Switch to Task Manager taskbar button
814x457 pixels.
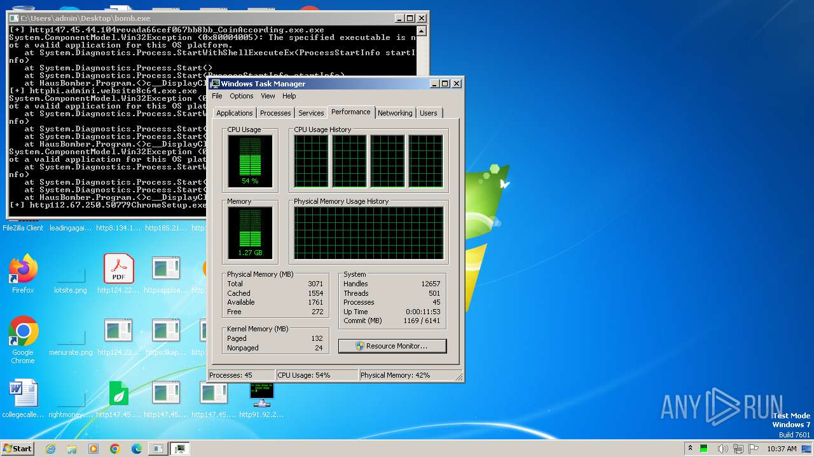coord(179,449)
